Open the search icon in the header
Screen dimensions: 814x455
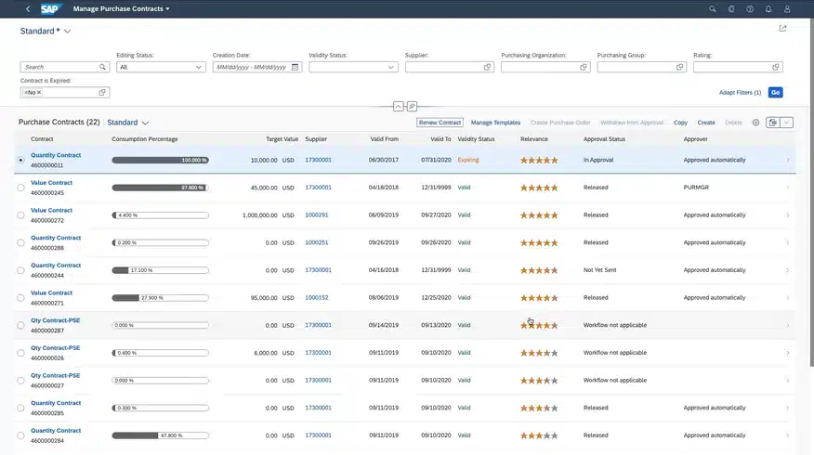[x=712, y=8]
